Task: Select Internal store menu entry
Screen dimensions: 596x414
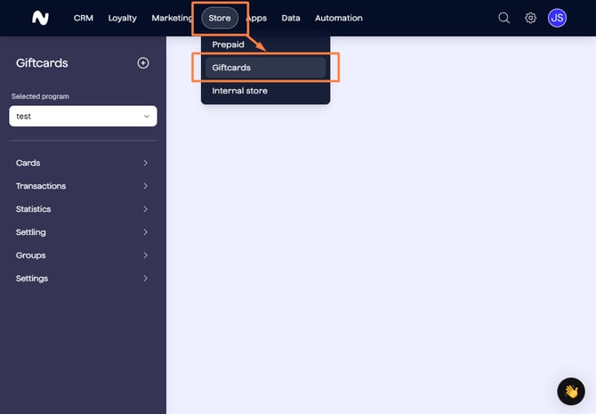Action: click(x=240, y=91)
